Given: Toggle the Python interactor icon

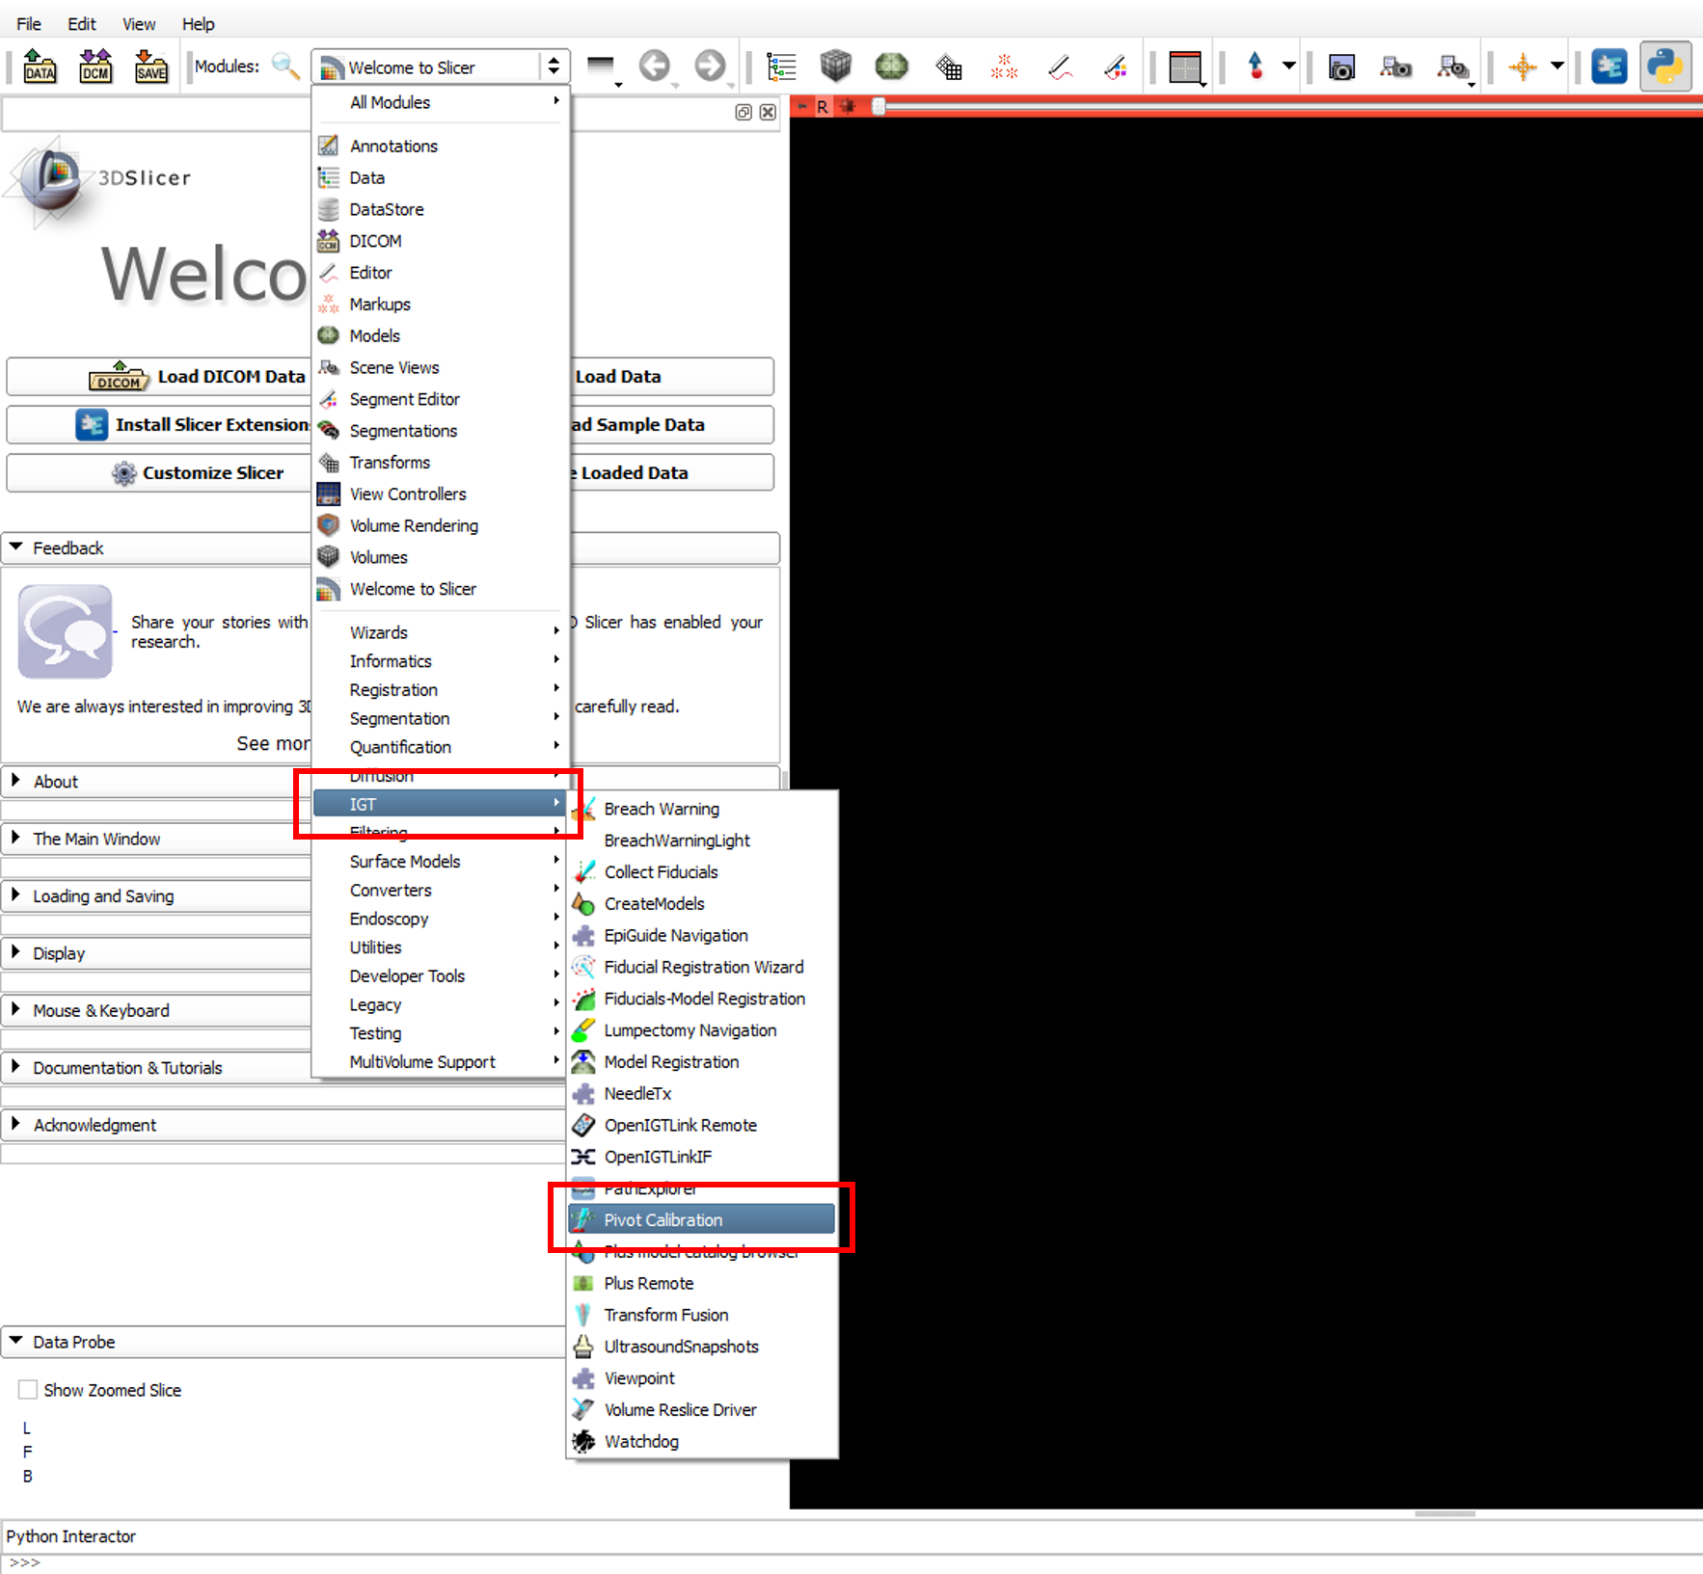Looking at the screenshot, I should (x=1665, y=67).
